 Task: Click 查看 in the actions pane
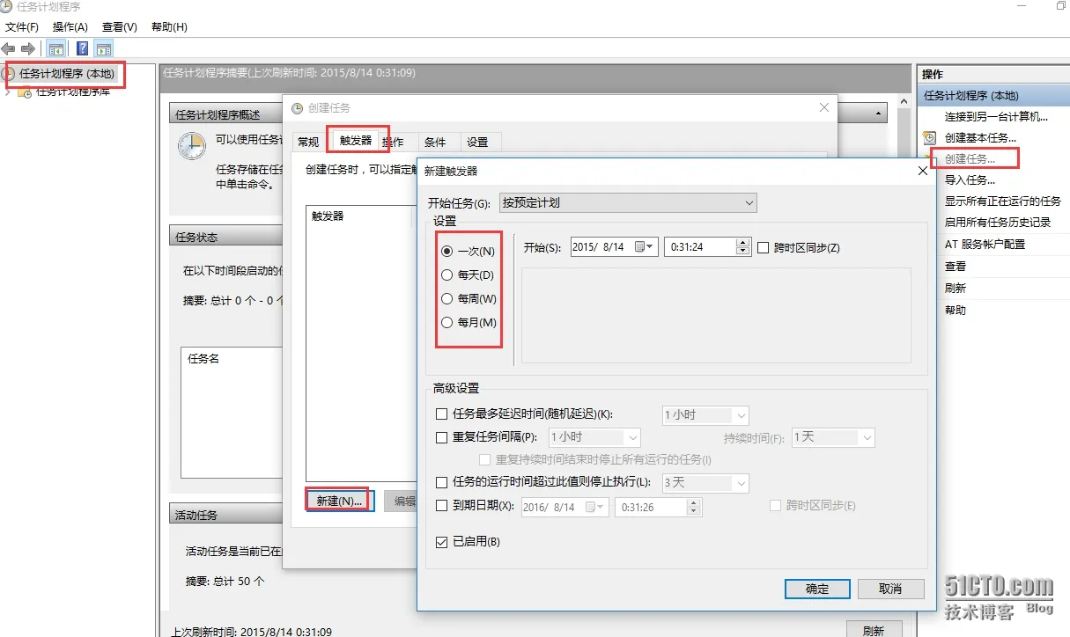coord(956,266)
